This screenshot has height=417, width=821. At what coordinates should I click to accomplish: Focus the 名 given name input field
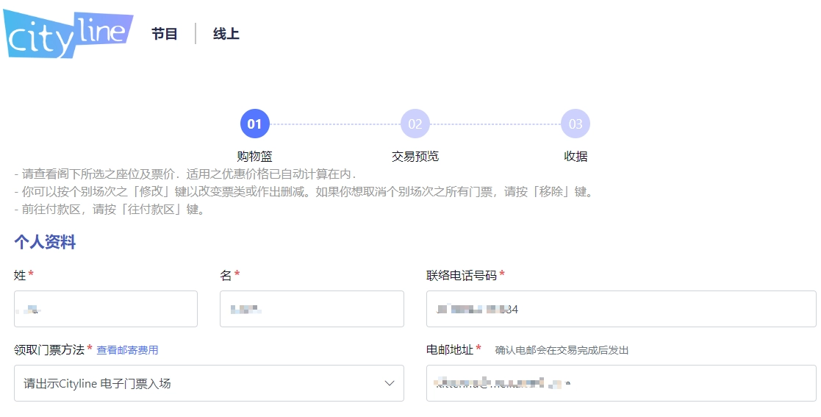tap(312, 309)
